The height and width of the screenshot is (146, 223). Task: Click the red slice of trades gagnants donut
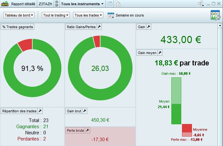pos(26,45)
